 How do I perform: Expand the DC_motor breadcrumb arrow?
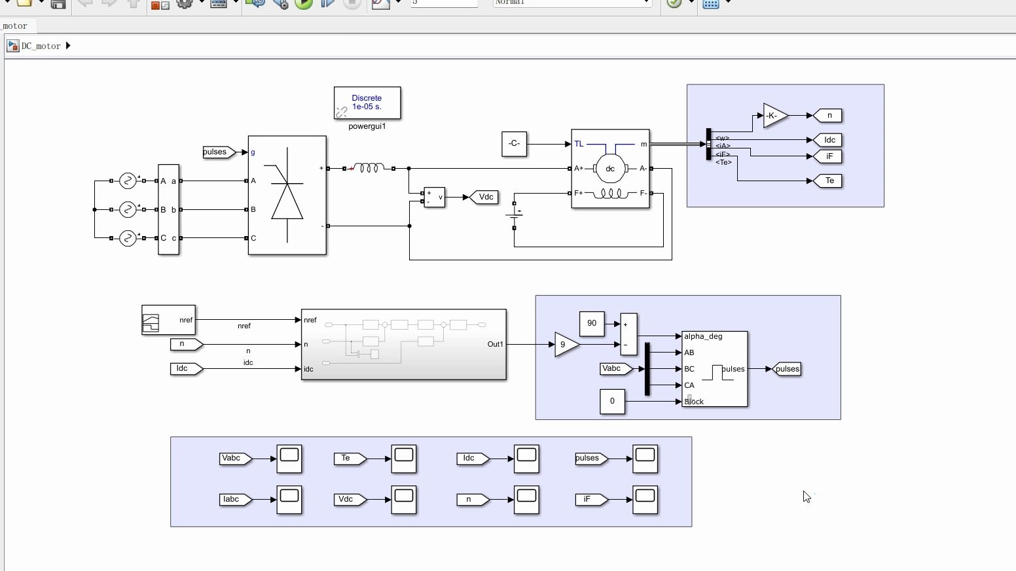[68, 46]
